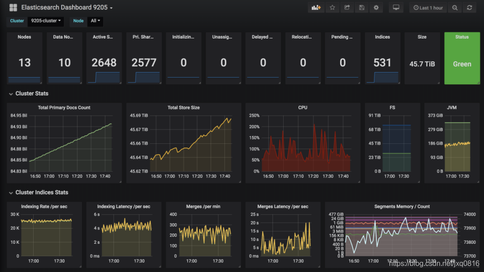Click the Cluster variable label
Viewport: 484px width, 272px height.
tap(17, 21)
